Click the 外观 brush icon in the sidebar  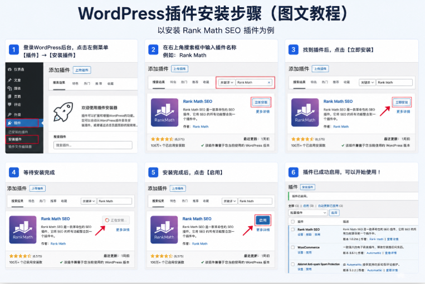pos(10,114)
